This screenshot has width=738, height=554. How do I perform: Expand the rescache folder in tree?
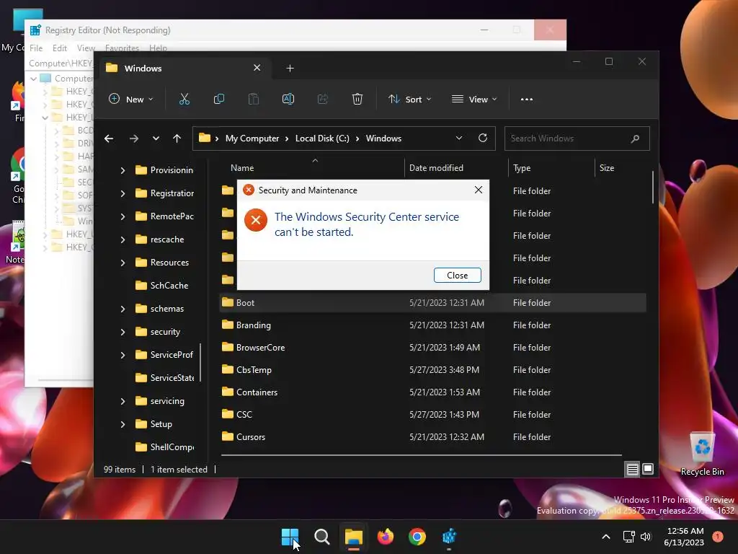tap(123, 239)
